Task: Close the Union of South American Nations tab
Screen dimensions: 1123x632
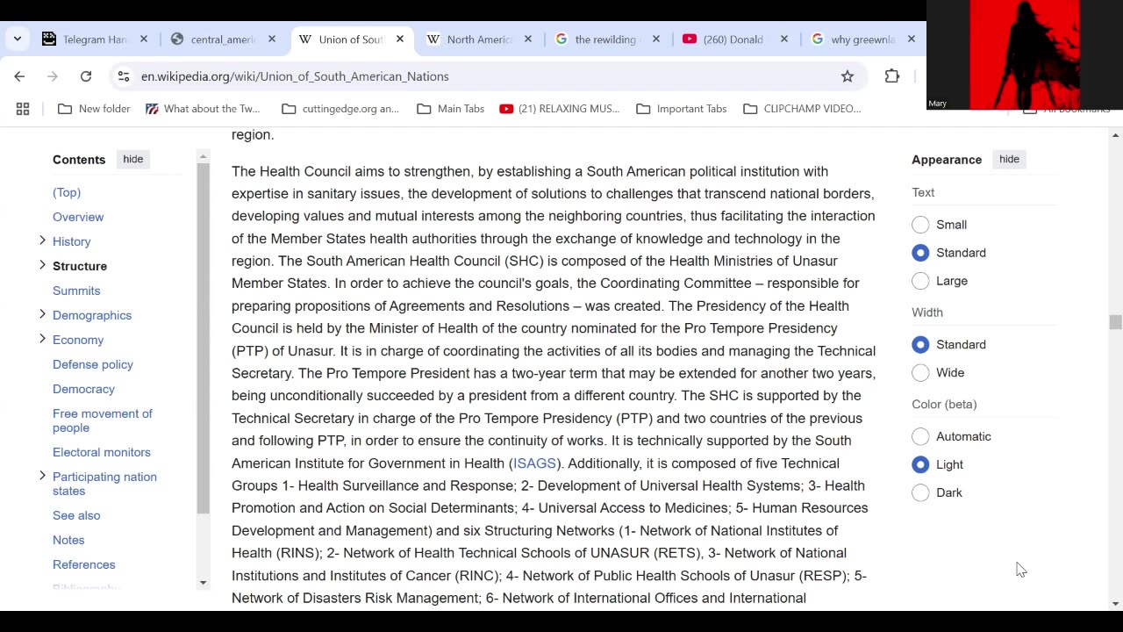Action: pyautogui.click(x=400, y=39)
